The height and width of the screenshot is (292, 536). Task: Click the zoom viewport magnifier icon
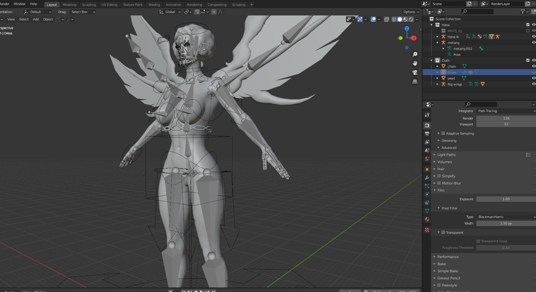(x=415, y=54)
